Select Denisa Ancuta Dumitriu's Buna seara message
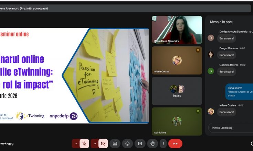 click(226, 38)
